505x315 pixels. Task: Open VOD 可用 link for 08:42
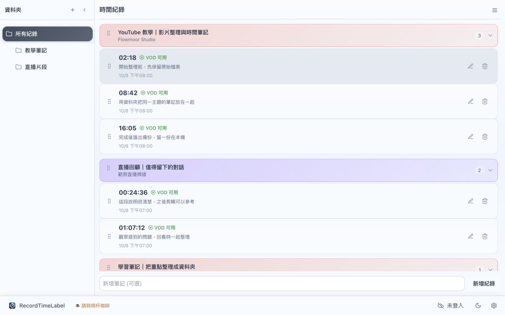[x=154, y=93]
